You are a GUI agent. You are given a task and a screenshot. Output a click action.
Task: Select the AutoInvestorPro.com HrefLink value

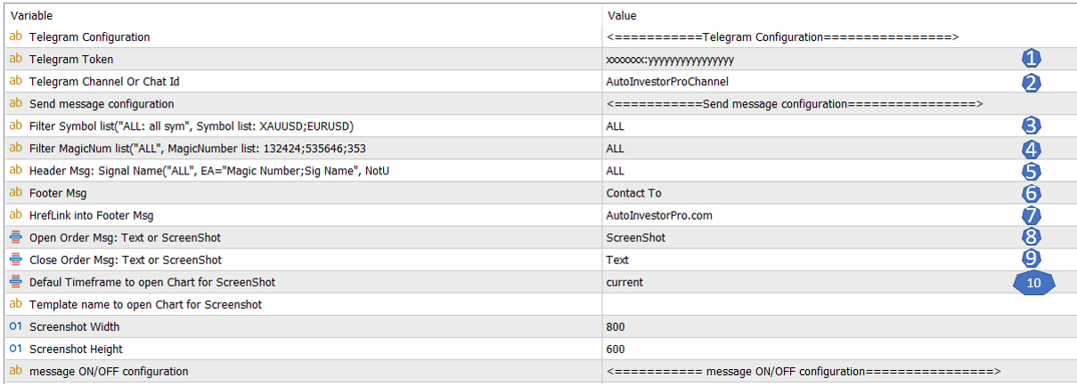(x=659, y=215)
